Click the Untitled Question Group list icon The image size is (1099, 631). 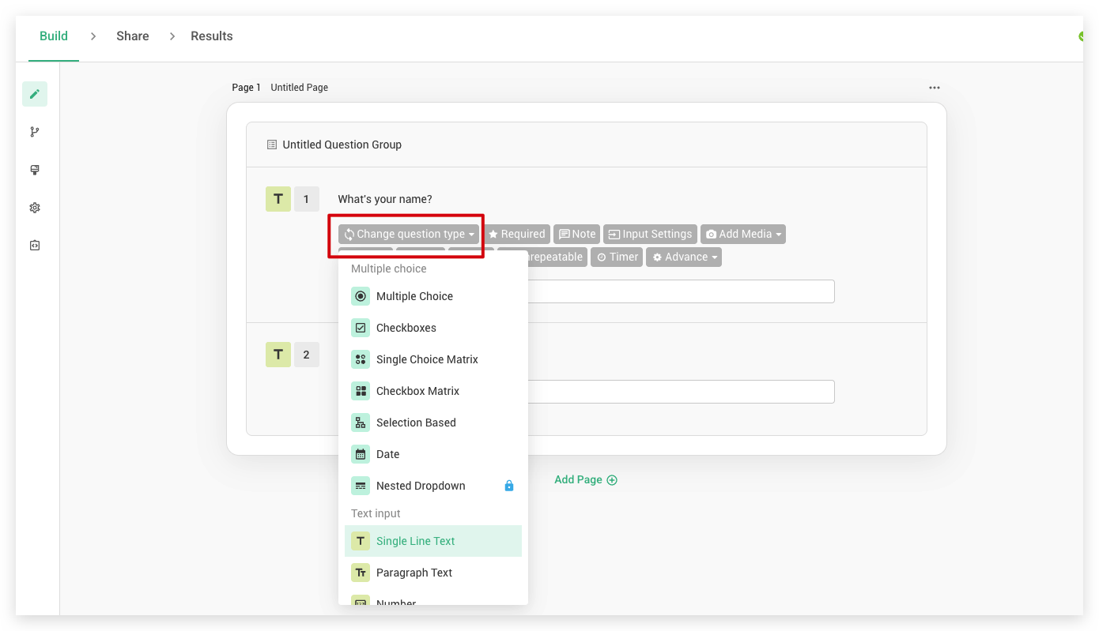[272, 145]
